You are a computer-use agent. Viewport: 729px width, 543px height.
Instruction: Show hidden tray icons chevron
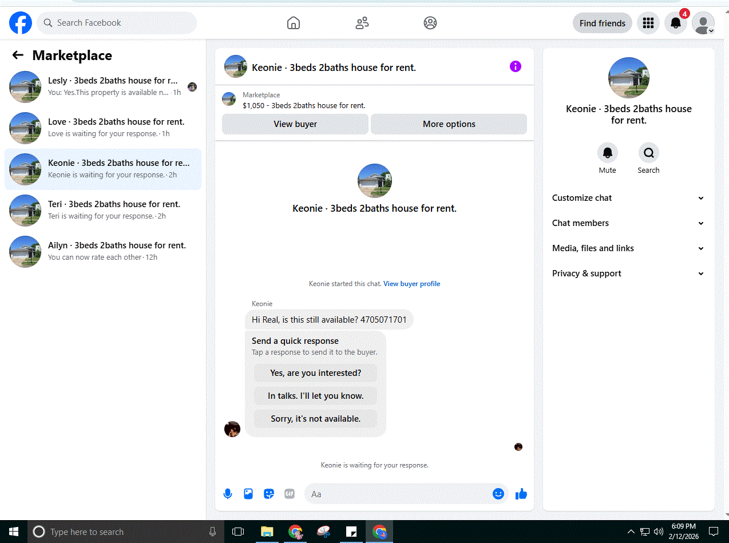tap(631, 532)
